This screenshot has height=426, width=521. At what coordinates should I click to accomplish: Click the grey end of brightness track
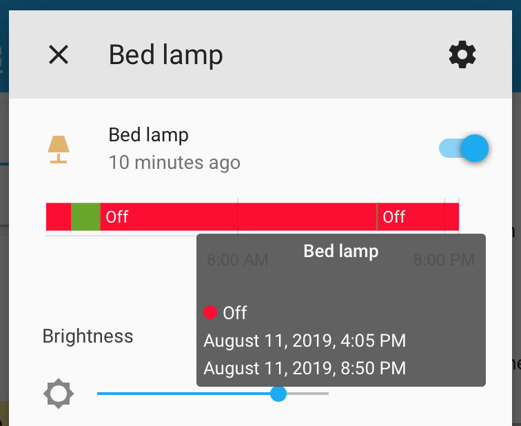(x=309, y=394)
